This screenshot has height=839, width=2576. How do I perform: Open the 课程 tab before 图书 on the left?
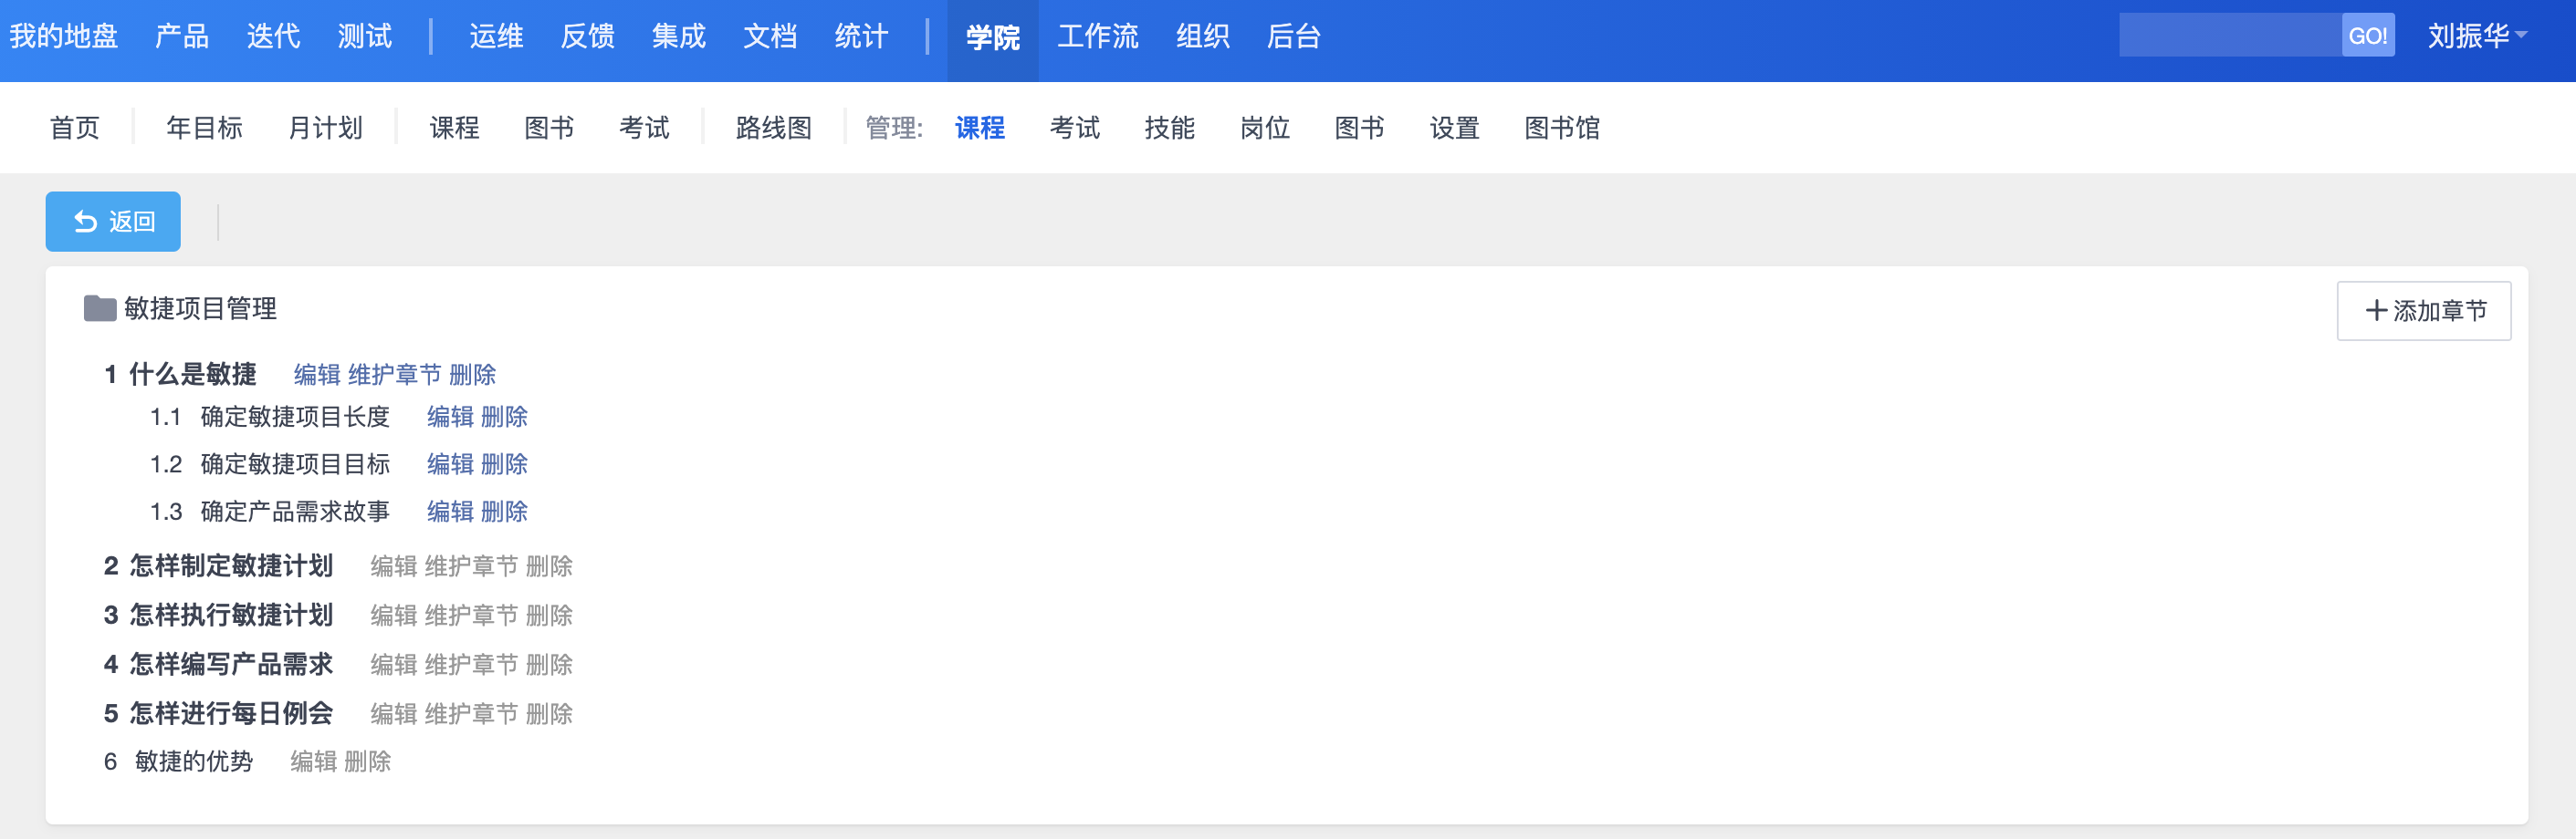tap(455, 128)
